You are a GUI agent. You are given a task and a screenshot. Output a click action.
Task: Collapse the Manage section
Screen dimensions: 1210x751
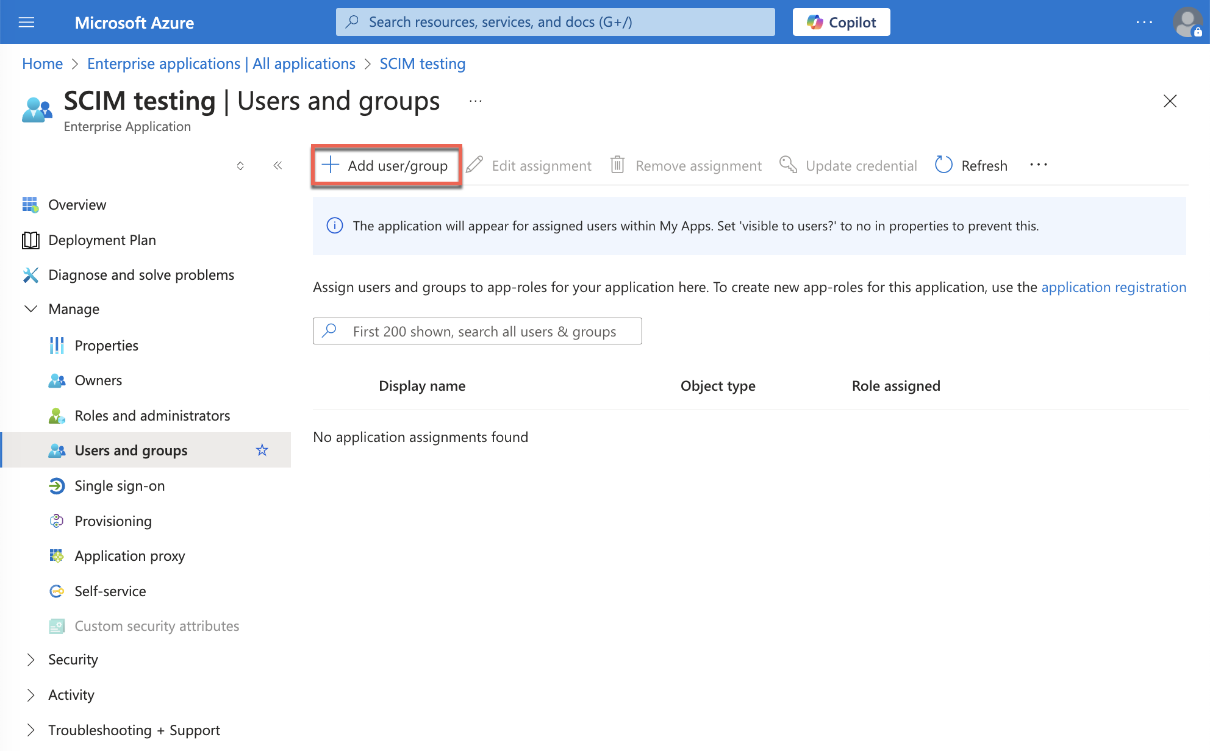(x=31, y=309)
